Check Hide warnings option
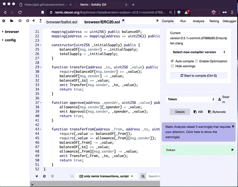238x187 pixels. 172,66
